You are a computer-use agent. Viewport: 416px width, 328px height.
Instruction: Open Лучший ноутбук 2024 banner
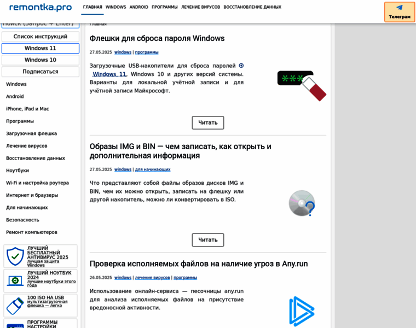41,281
